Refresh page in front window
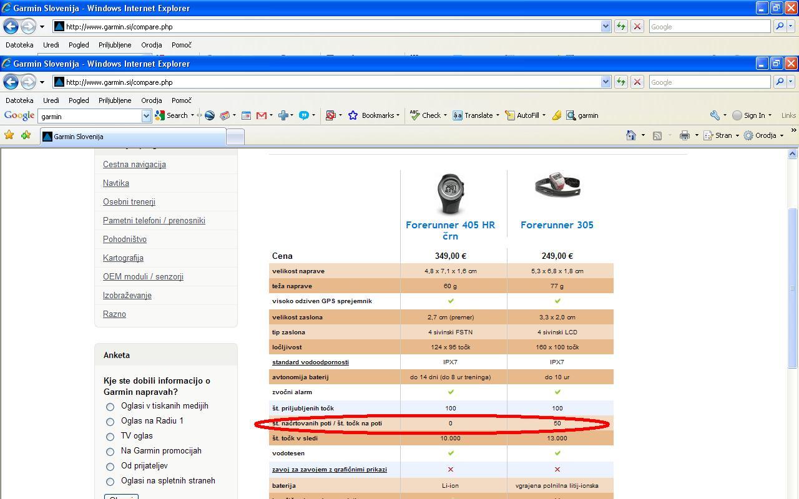The image size is (799, 499). click(621, 82)
